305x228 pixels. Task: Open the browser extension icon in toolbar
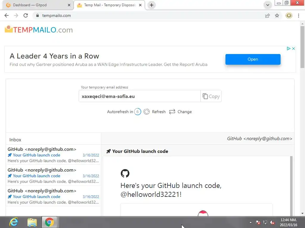click(x=289, y=15)
